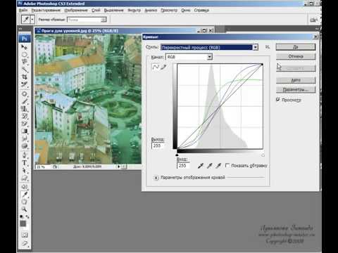Select the Crop tool

(24, 77)
